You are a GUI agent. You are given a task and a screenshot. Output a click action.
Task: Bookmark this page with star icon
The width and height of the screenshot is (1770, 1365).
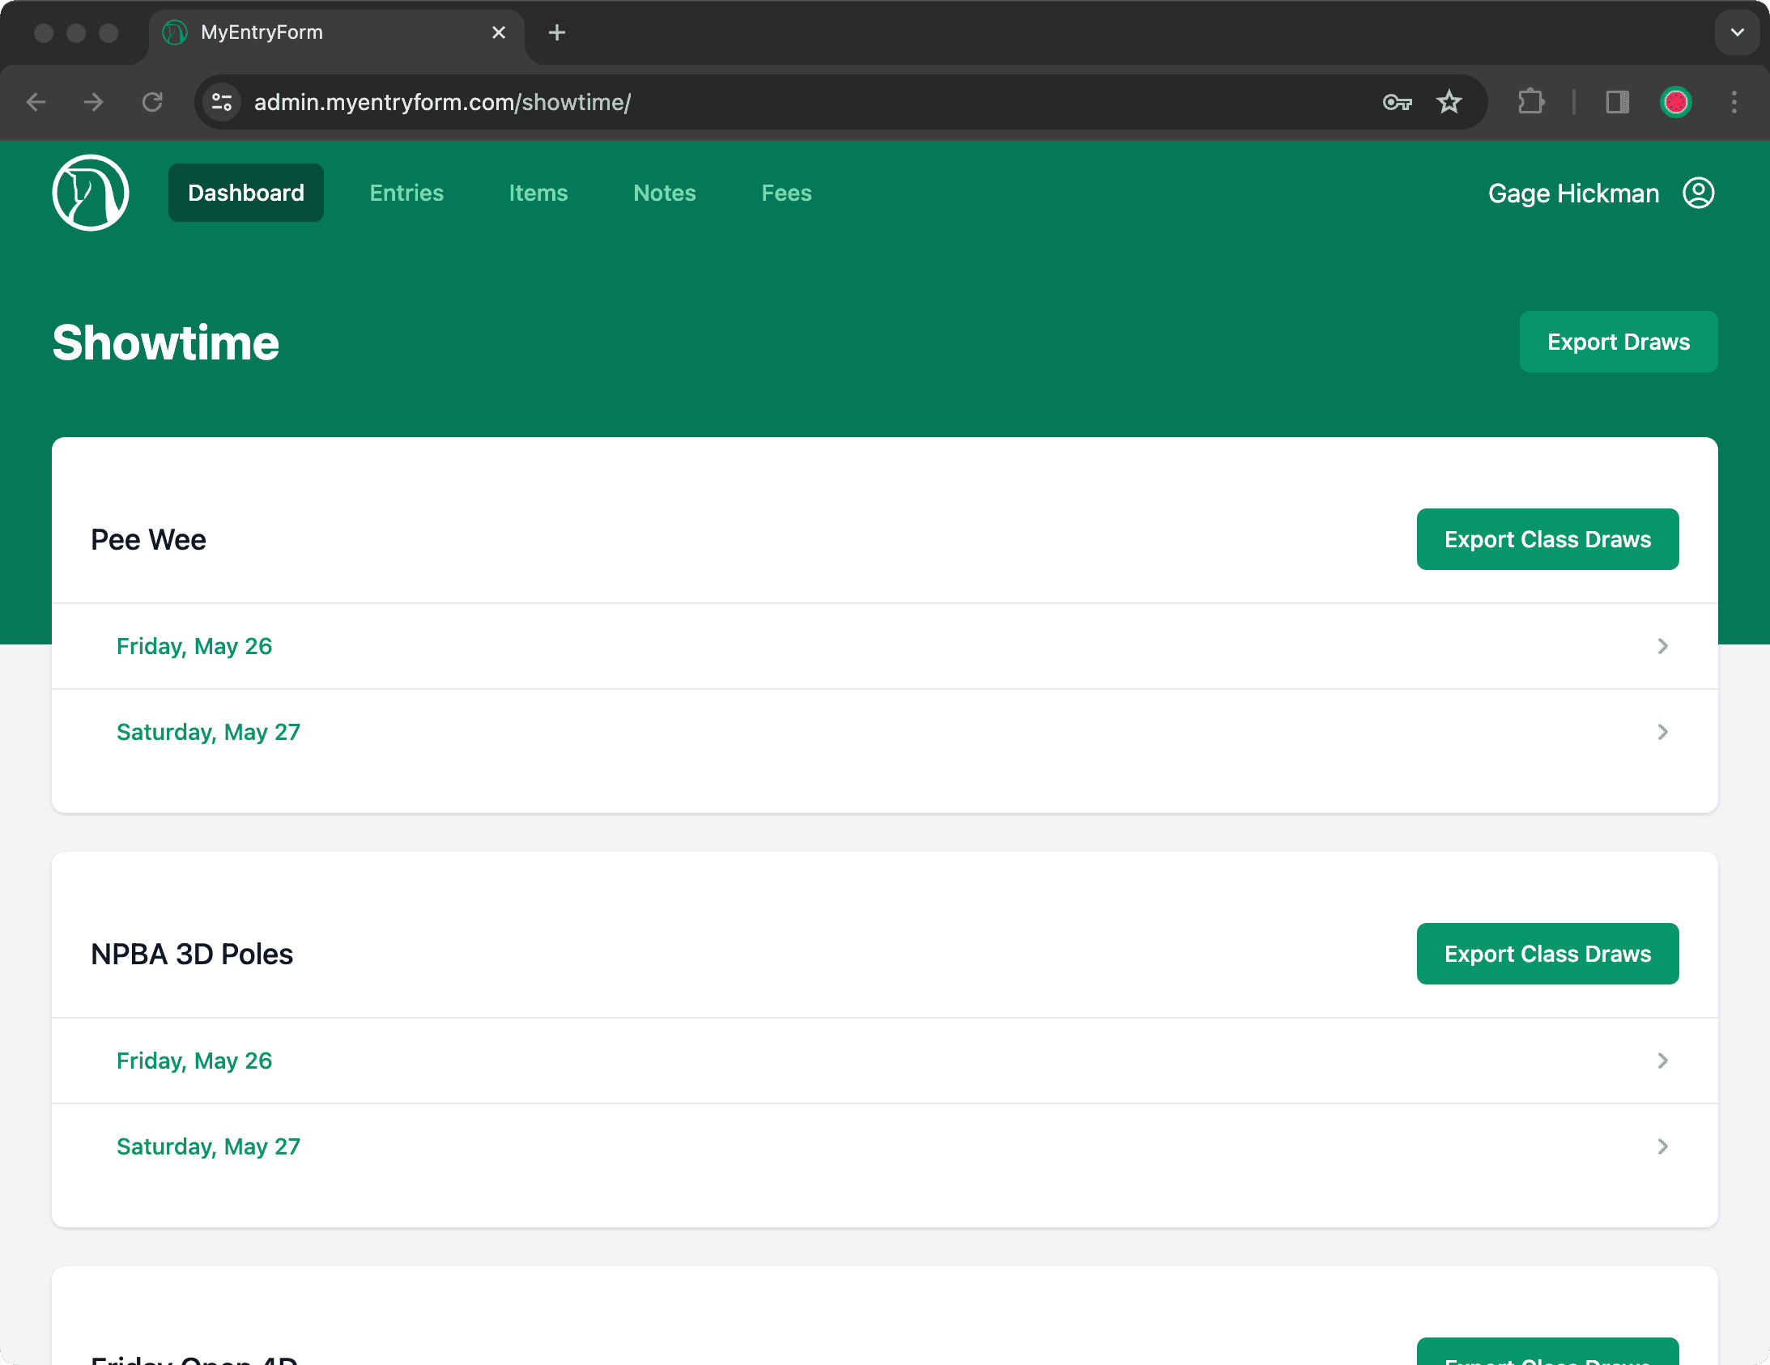1449,102
